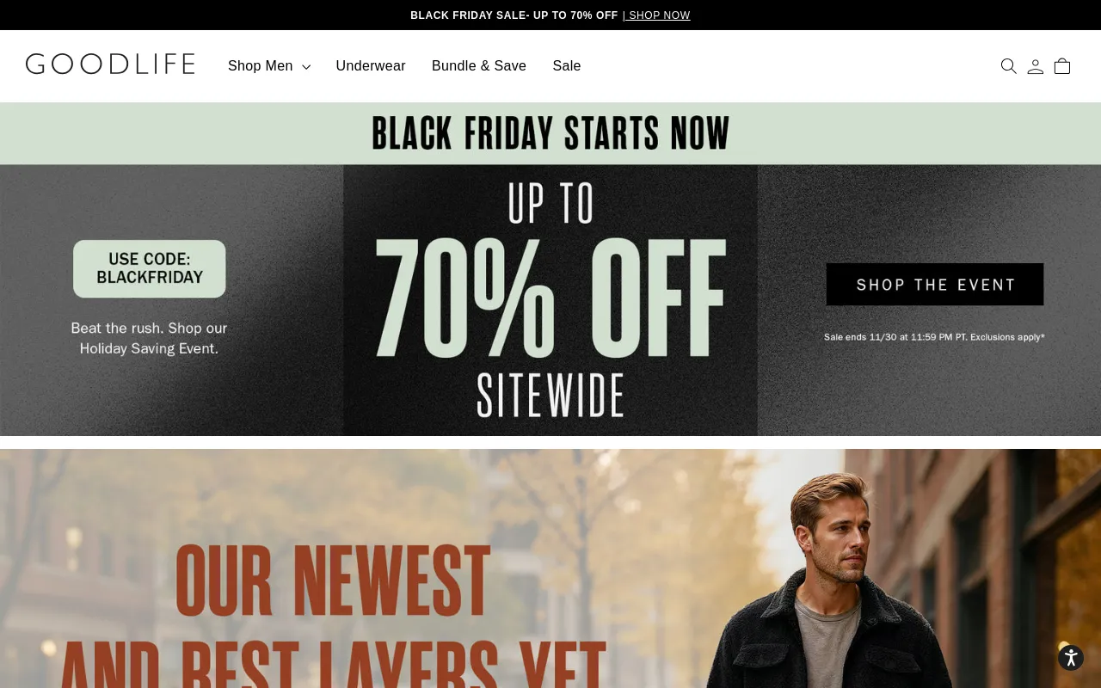Image resolution: width=1101 pixels, height=688 pixels.
Task: Open the account login person icon
Action: [1036, 66]
